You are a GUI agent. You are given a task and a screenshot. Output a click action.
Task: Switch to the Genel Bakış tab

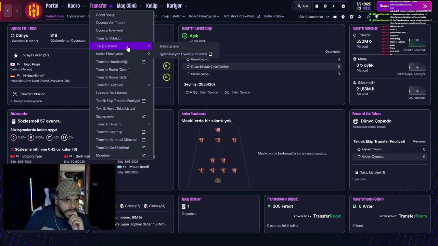point(55,16)
